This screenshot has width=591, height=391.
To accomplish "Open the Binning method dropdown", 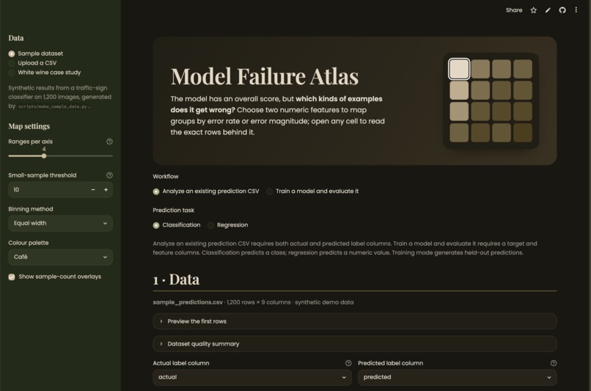I will coord(60,223).
